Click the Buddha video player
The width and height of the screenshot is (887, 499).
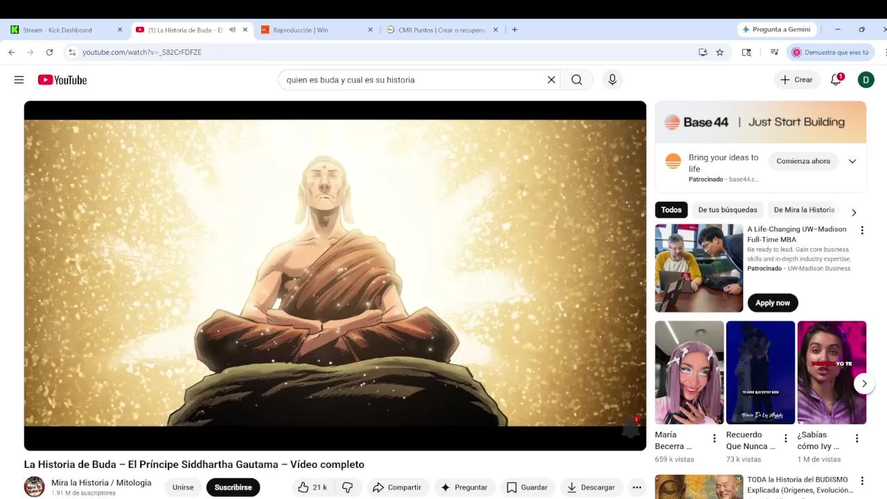click(x=335, y=276)
